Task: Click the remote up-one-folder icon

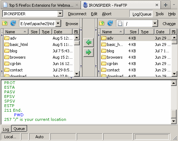Action: (102, 23)
